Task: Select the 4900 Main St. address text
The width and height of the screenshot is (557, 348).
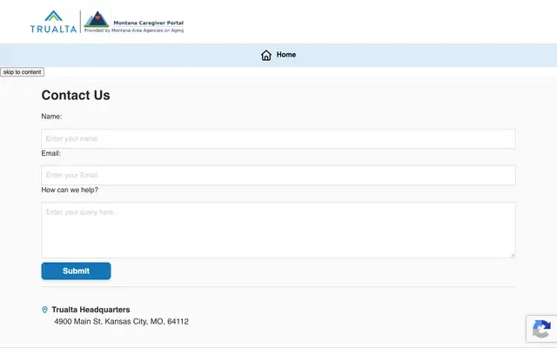Action: point(122,322)
